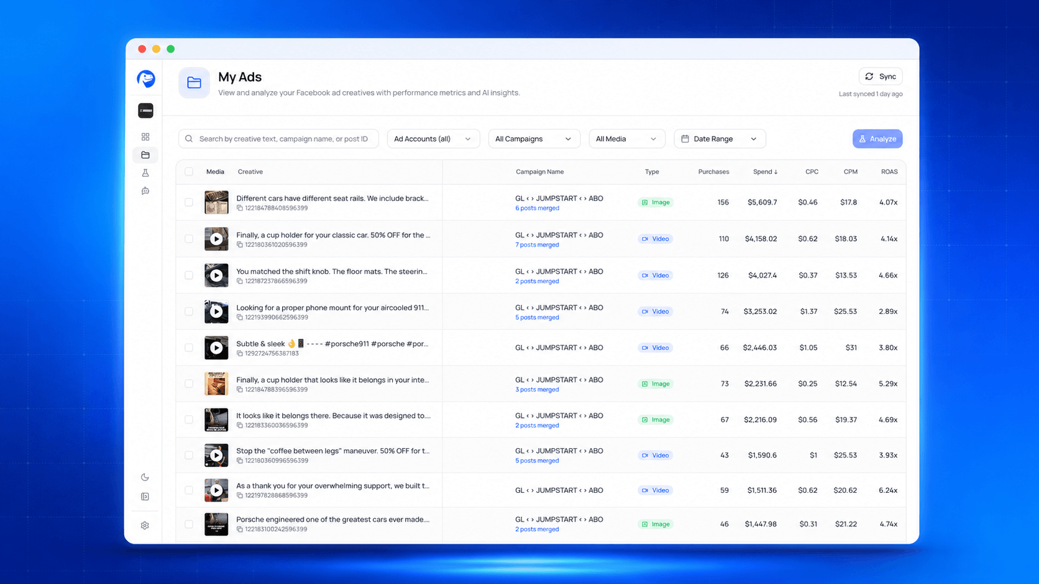Click the Sync button
Image resolution: width=1039 pixels, height=584 pixels.
[x=881, y=76]
